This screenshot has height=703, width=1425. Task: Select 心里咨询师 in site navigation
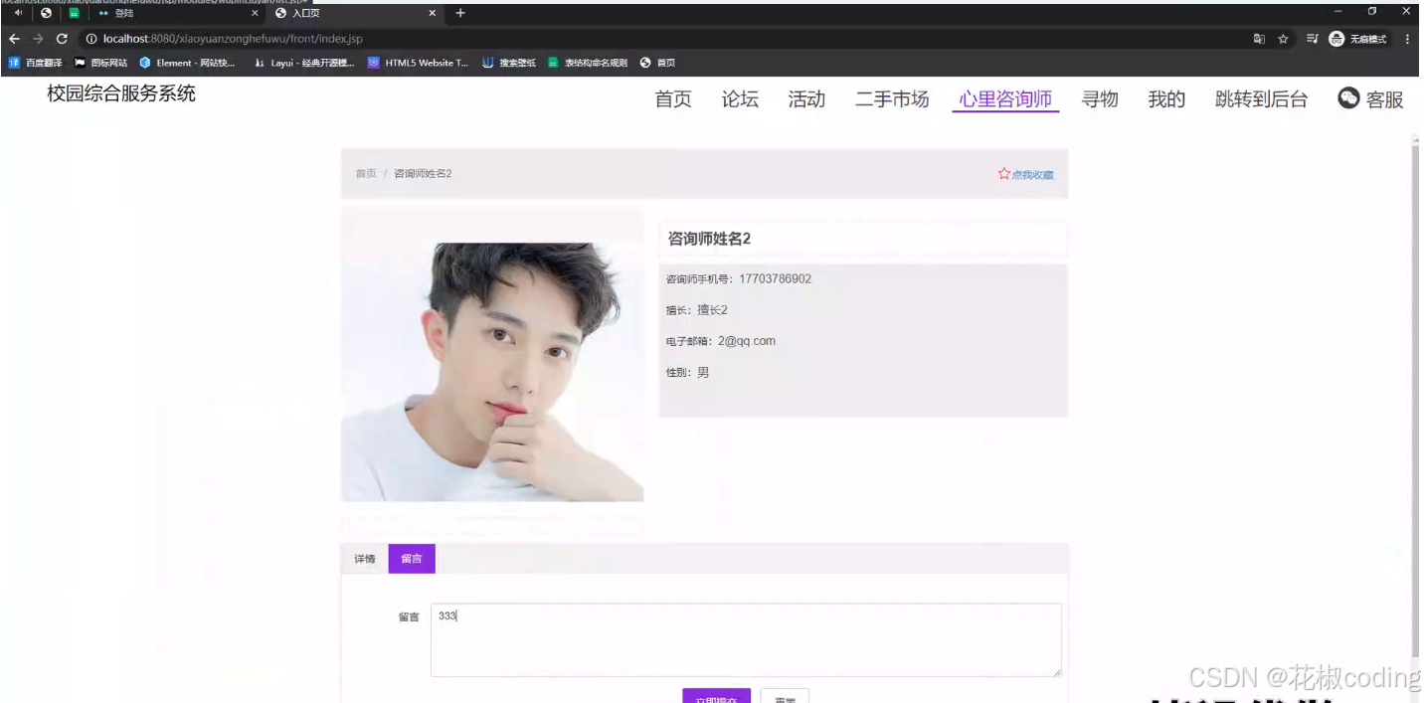(x=1005, y=99)
